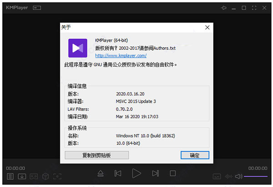
Task: Select the MSVC 2015 Update 3 text
Action: click(136, 101)
